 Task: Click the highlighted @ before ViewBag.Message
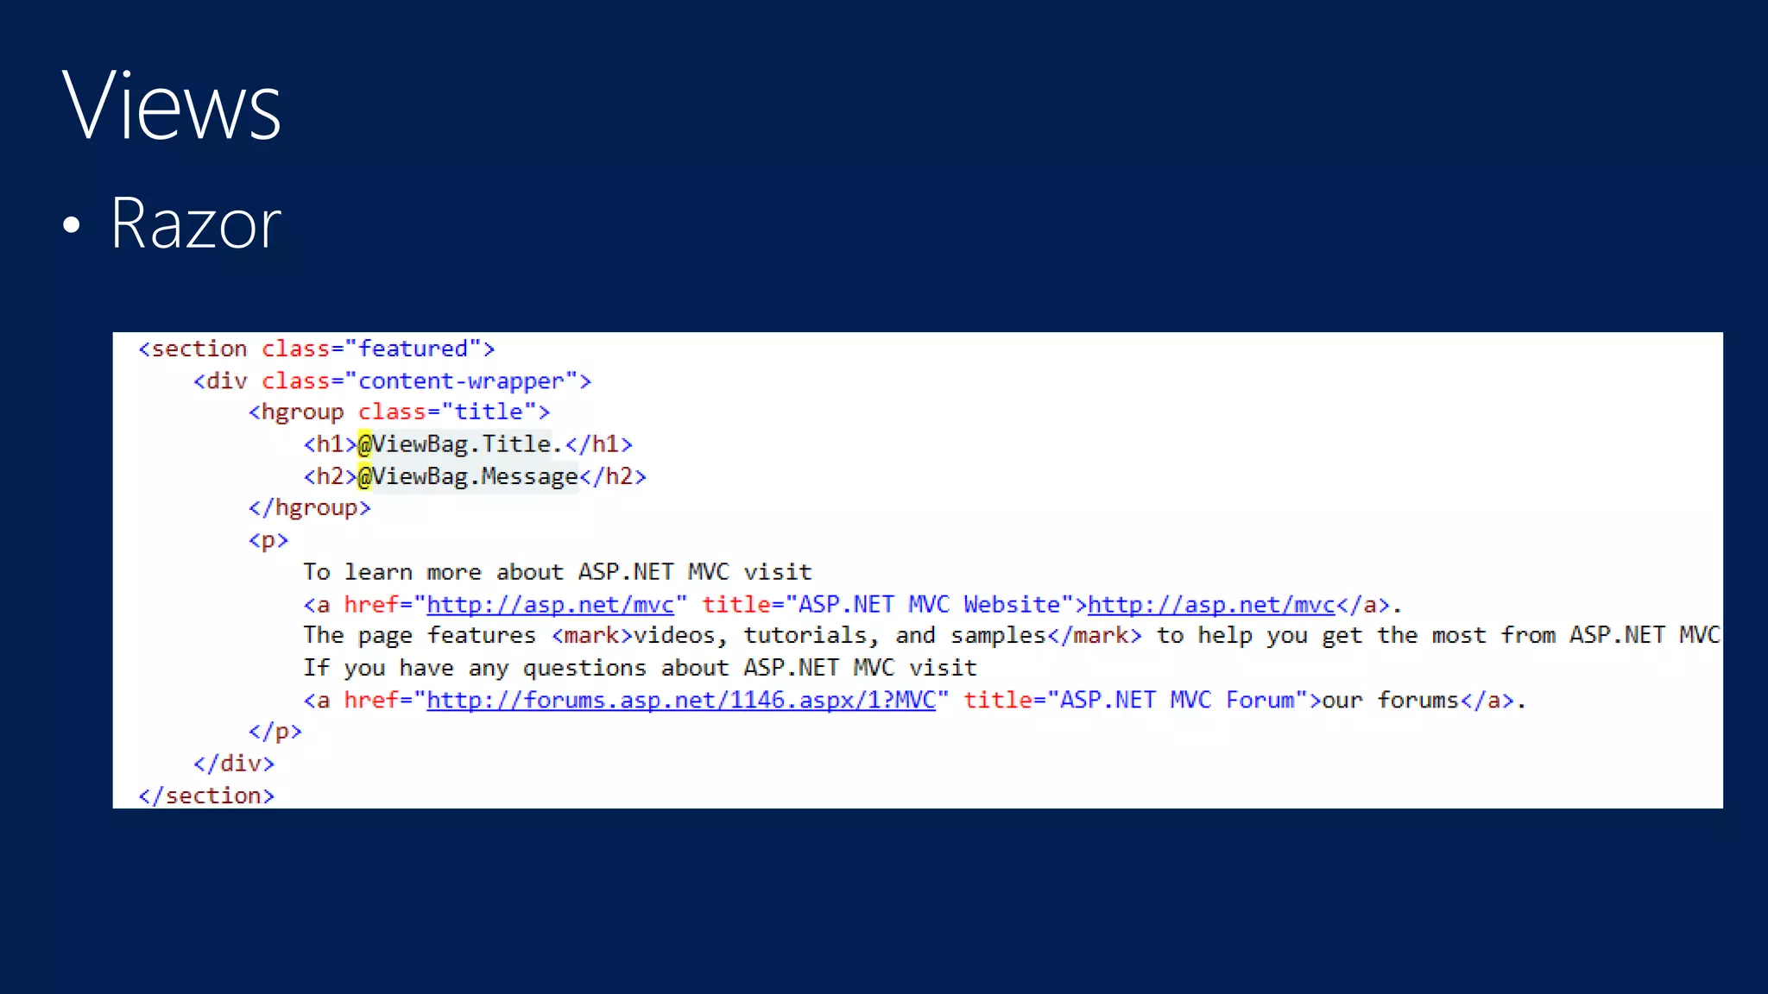point(364,476)
